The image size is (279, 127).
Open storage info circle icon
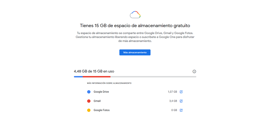tap(194, 71)
